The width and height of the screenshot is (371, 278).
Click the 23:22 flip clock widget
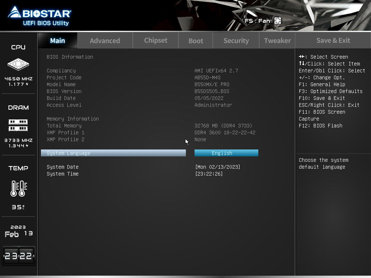(x=18, y=256)
